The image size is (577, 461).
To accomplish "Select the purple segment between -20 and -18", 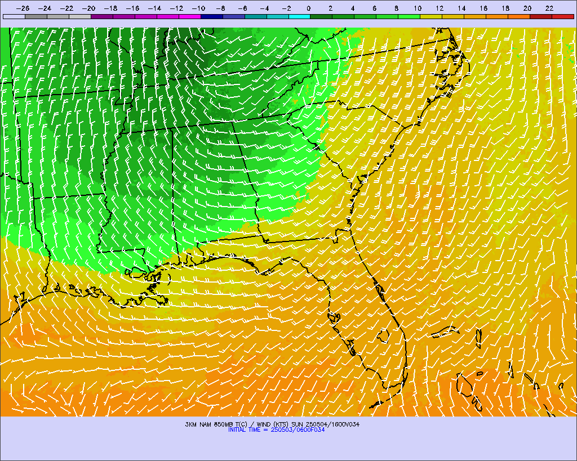I will point(102,16).
